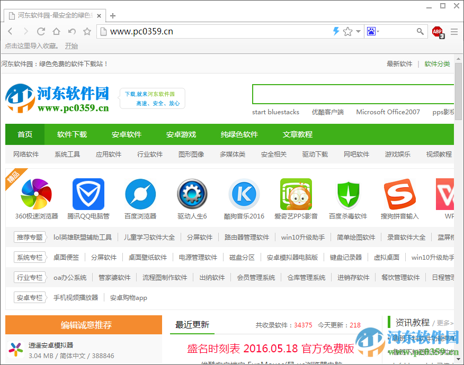Image resolution: width=464 pixels, height=365 pixels.
Task: Select the 搜狗拼音输入 icon
Action: [x=399, y=194]
